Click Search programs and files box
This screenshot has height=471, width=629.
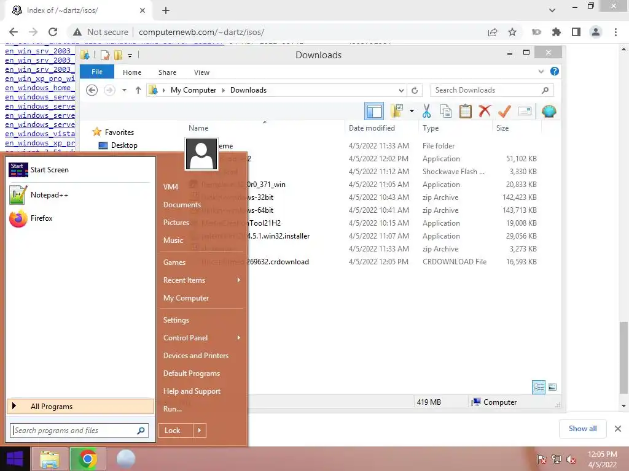(79, 431)
